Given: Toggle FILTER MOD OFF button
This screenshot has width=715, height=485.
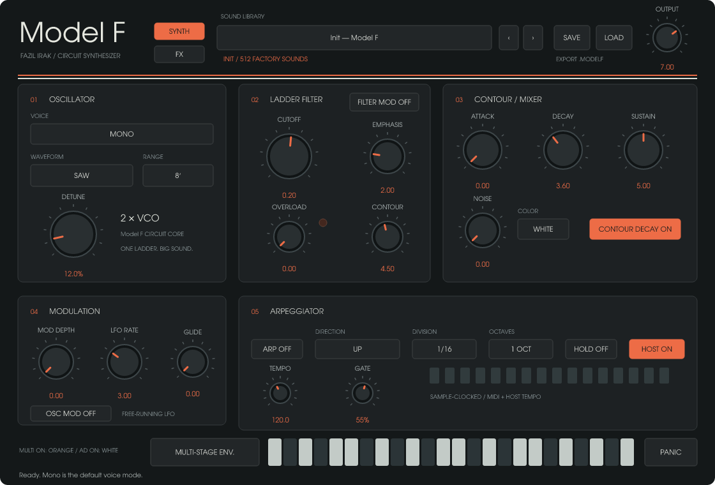Looking at the screenshot, I should [x=384, y=102].
